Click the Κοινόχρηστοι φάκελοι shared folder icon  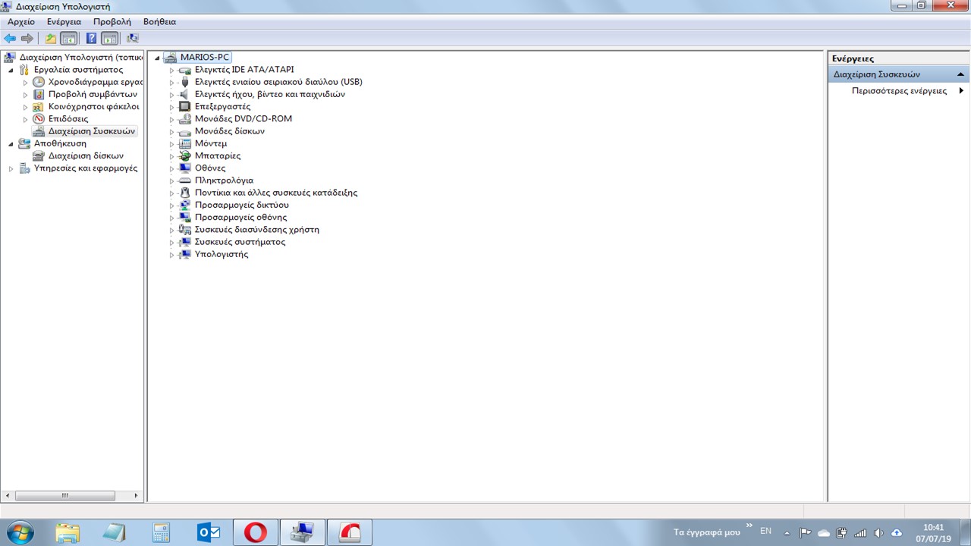click(x=39, y=106)
